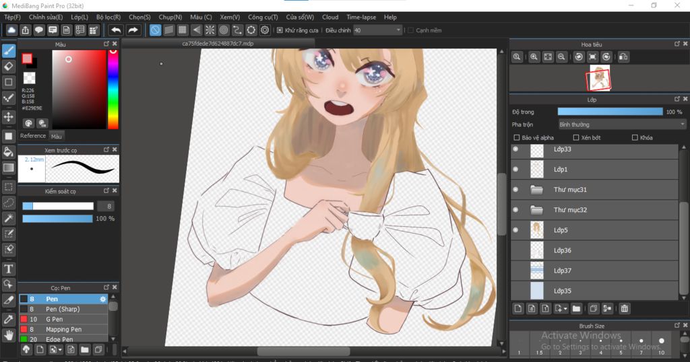Open the Pen brush settings gear
The height and width of the screenshot is (362, 690).
click(x=103, y=299)
